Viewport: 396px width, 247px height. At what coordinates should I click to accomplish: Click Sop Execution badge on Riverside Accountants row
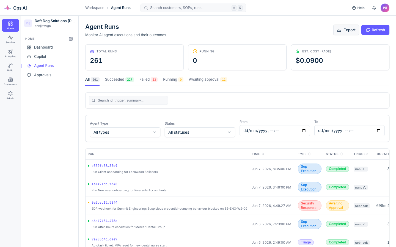pyautogui.click(x=310, y=187)
